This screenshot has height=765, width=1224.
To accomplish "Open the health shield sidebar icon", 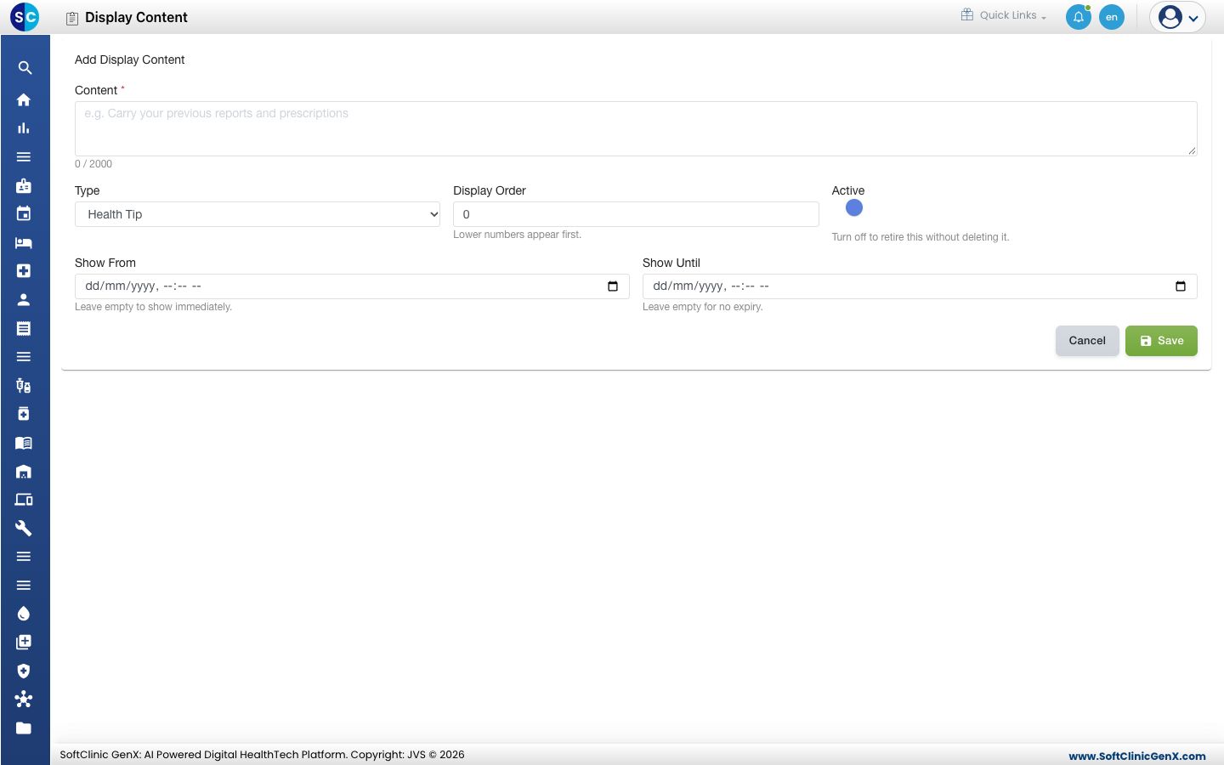I will pos(24,671).
